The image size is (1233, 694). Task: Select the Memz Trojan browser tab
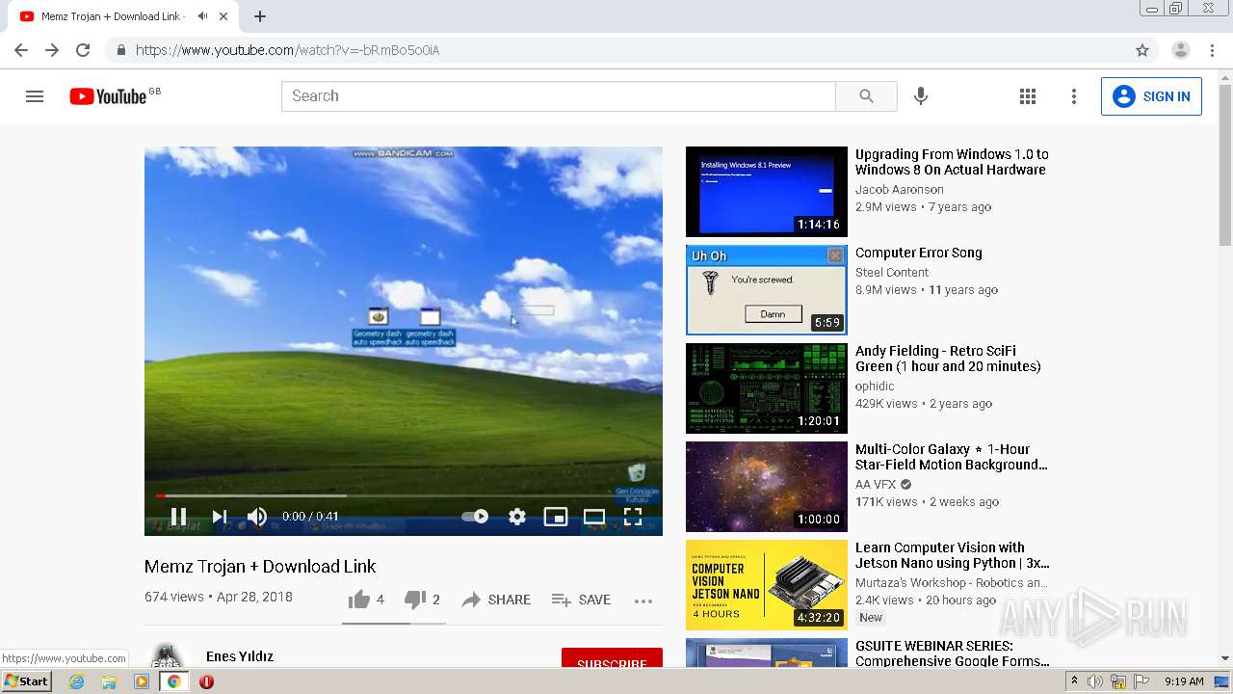coord(125,16)
